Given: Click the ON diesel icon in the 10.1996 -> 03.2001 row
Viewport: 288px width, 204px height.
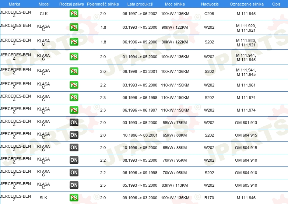Looking at the screenshot, I should tap(74, 135).
